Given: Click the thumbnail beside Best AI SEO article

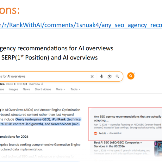Looking at the screenshot, I should (158, 148).
